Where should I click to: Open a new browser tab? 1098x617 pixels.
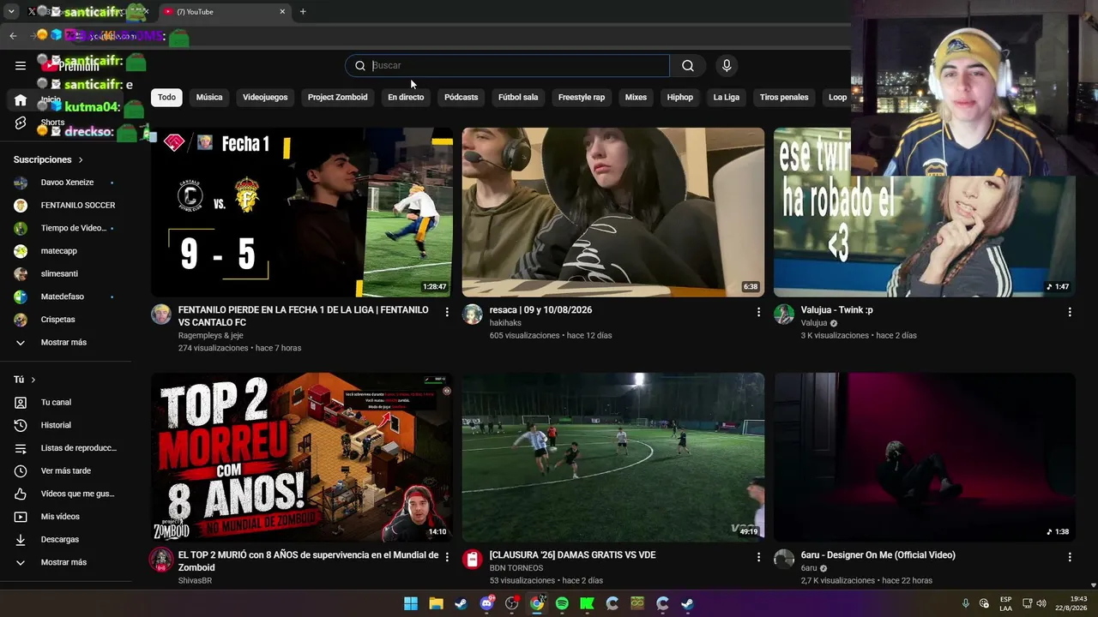tap(303, 12)
